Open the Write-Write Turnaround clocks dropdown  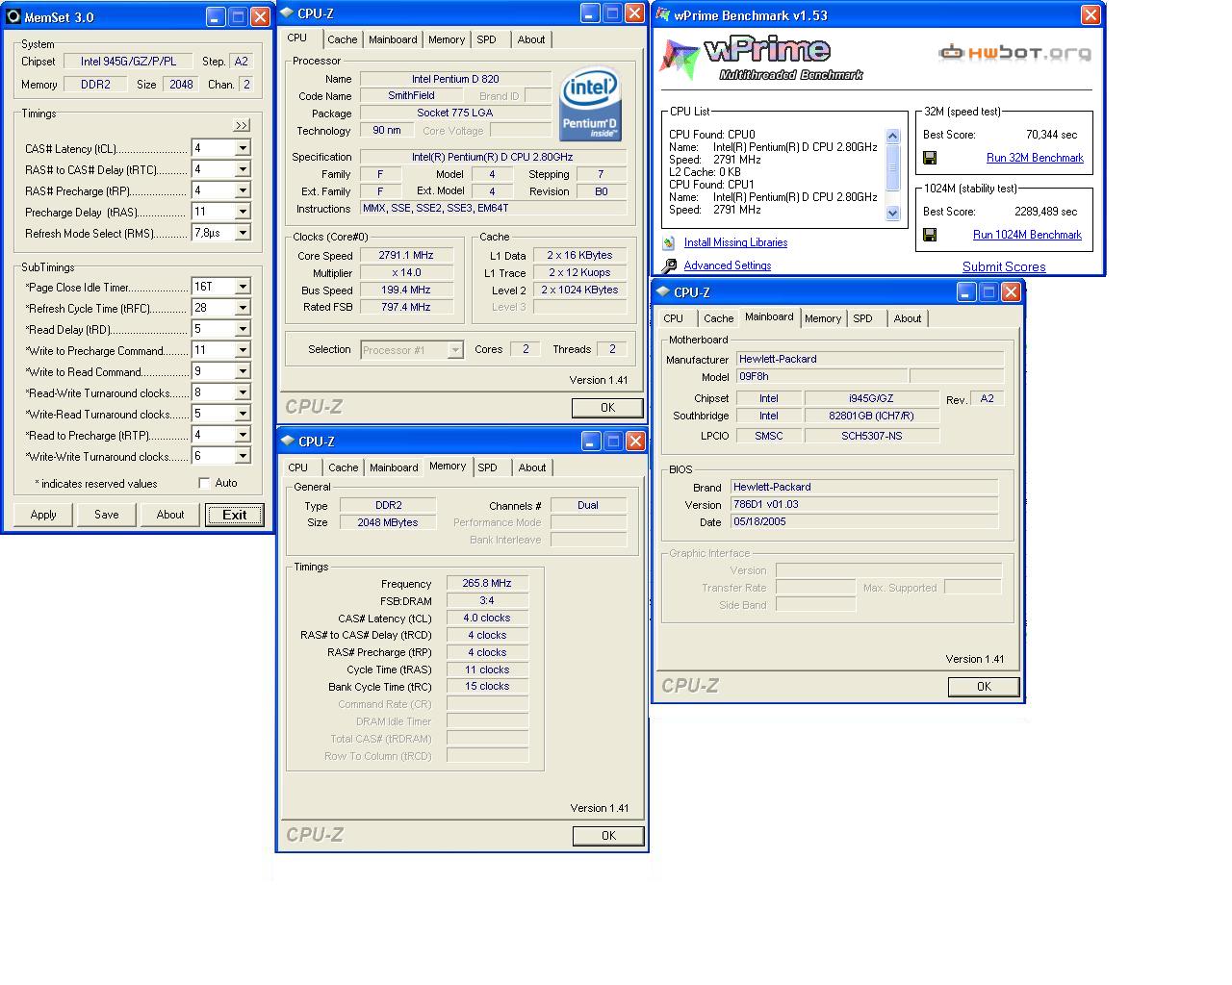pyautogui.click(x=243, y=456)
